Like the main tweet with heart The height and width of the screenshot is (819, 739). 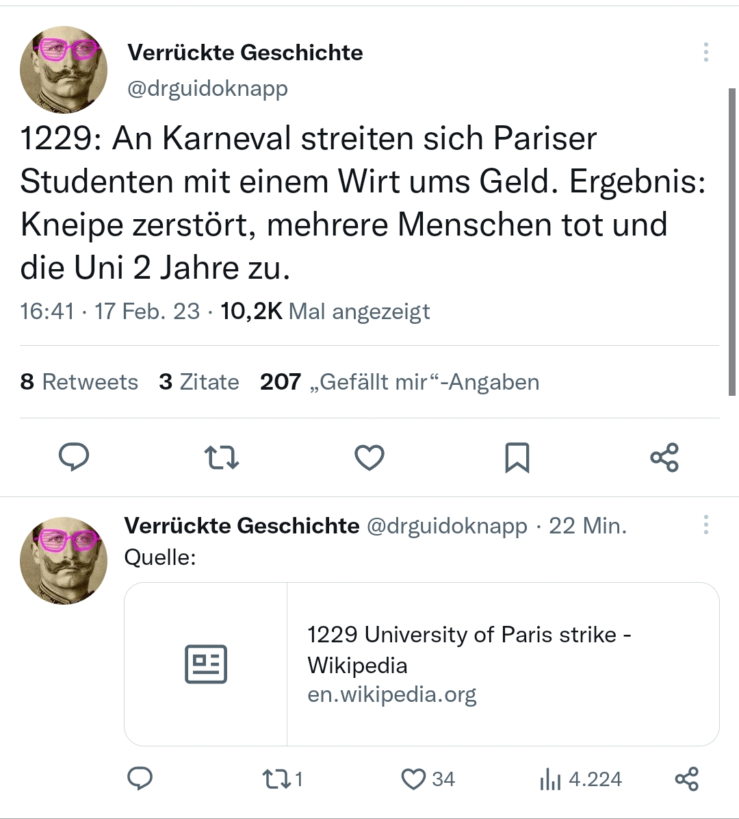click(x=369, y=457)
